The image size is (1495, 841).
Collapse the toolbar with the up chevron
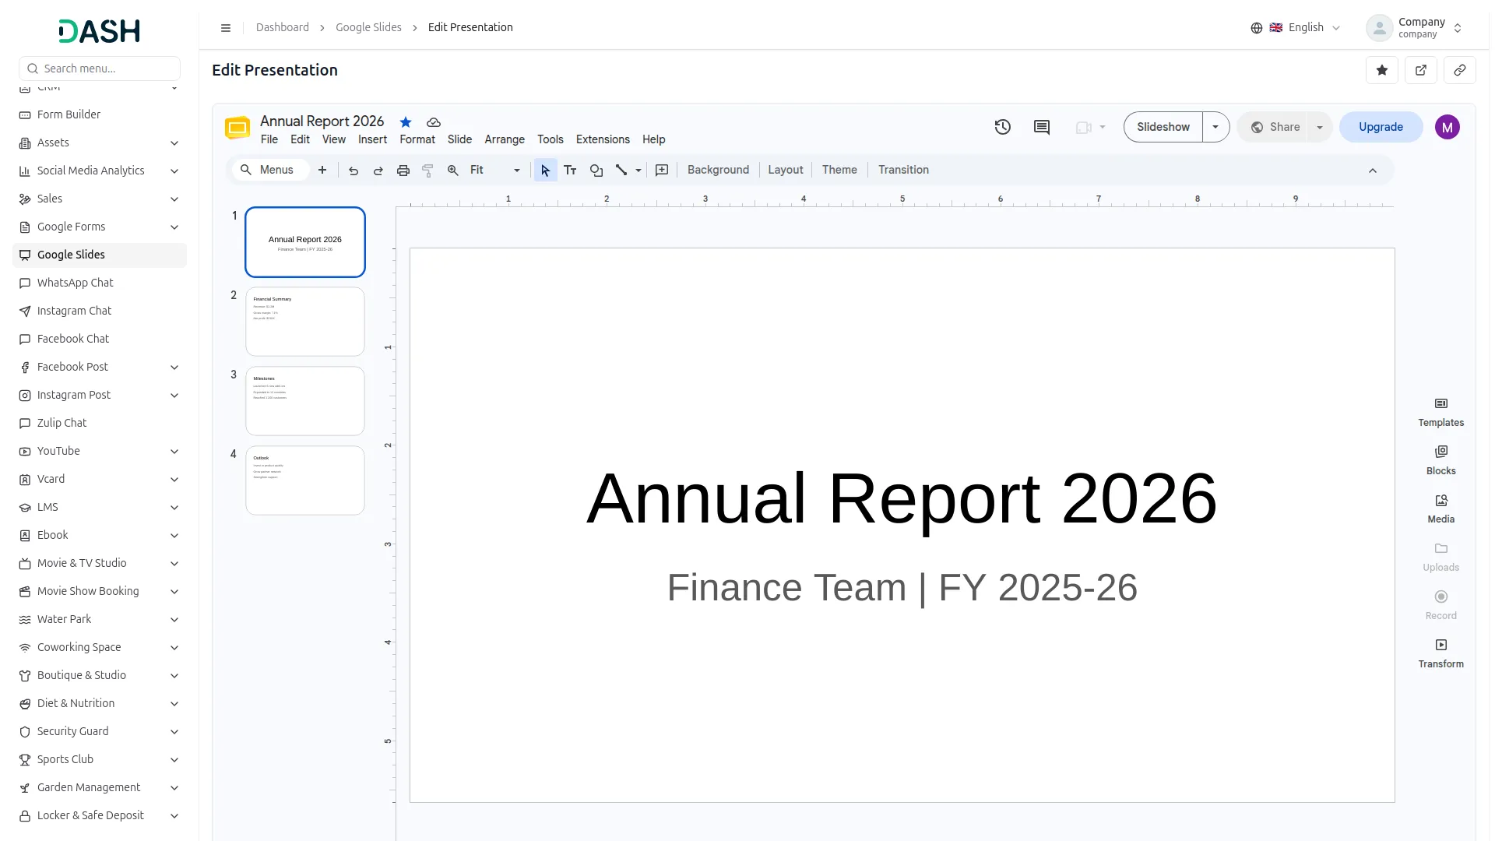[x=1373, y=171]
